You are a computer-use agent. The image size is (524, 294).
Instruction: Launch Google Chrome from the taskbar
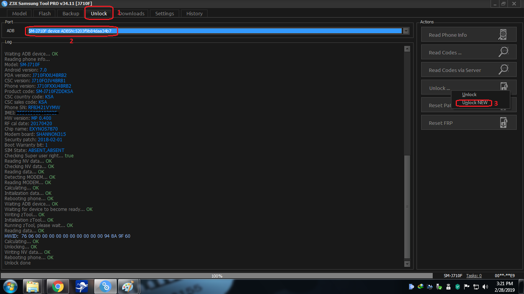(58, 286)
